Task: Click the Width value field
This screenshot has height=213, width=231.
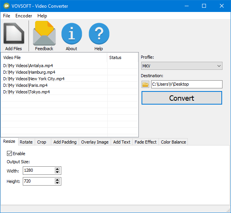Action: [39, 171]
